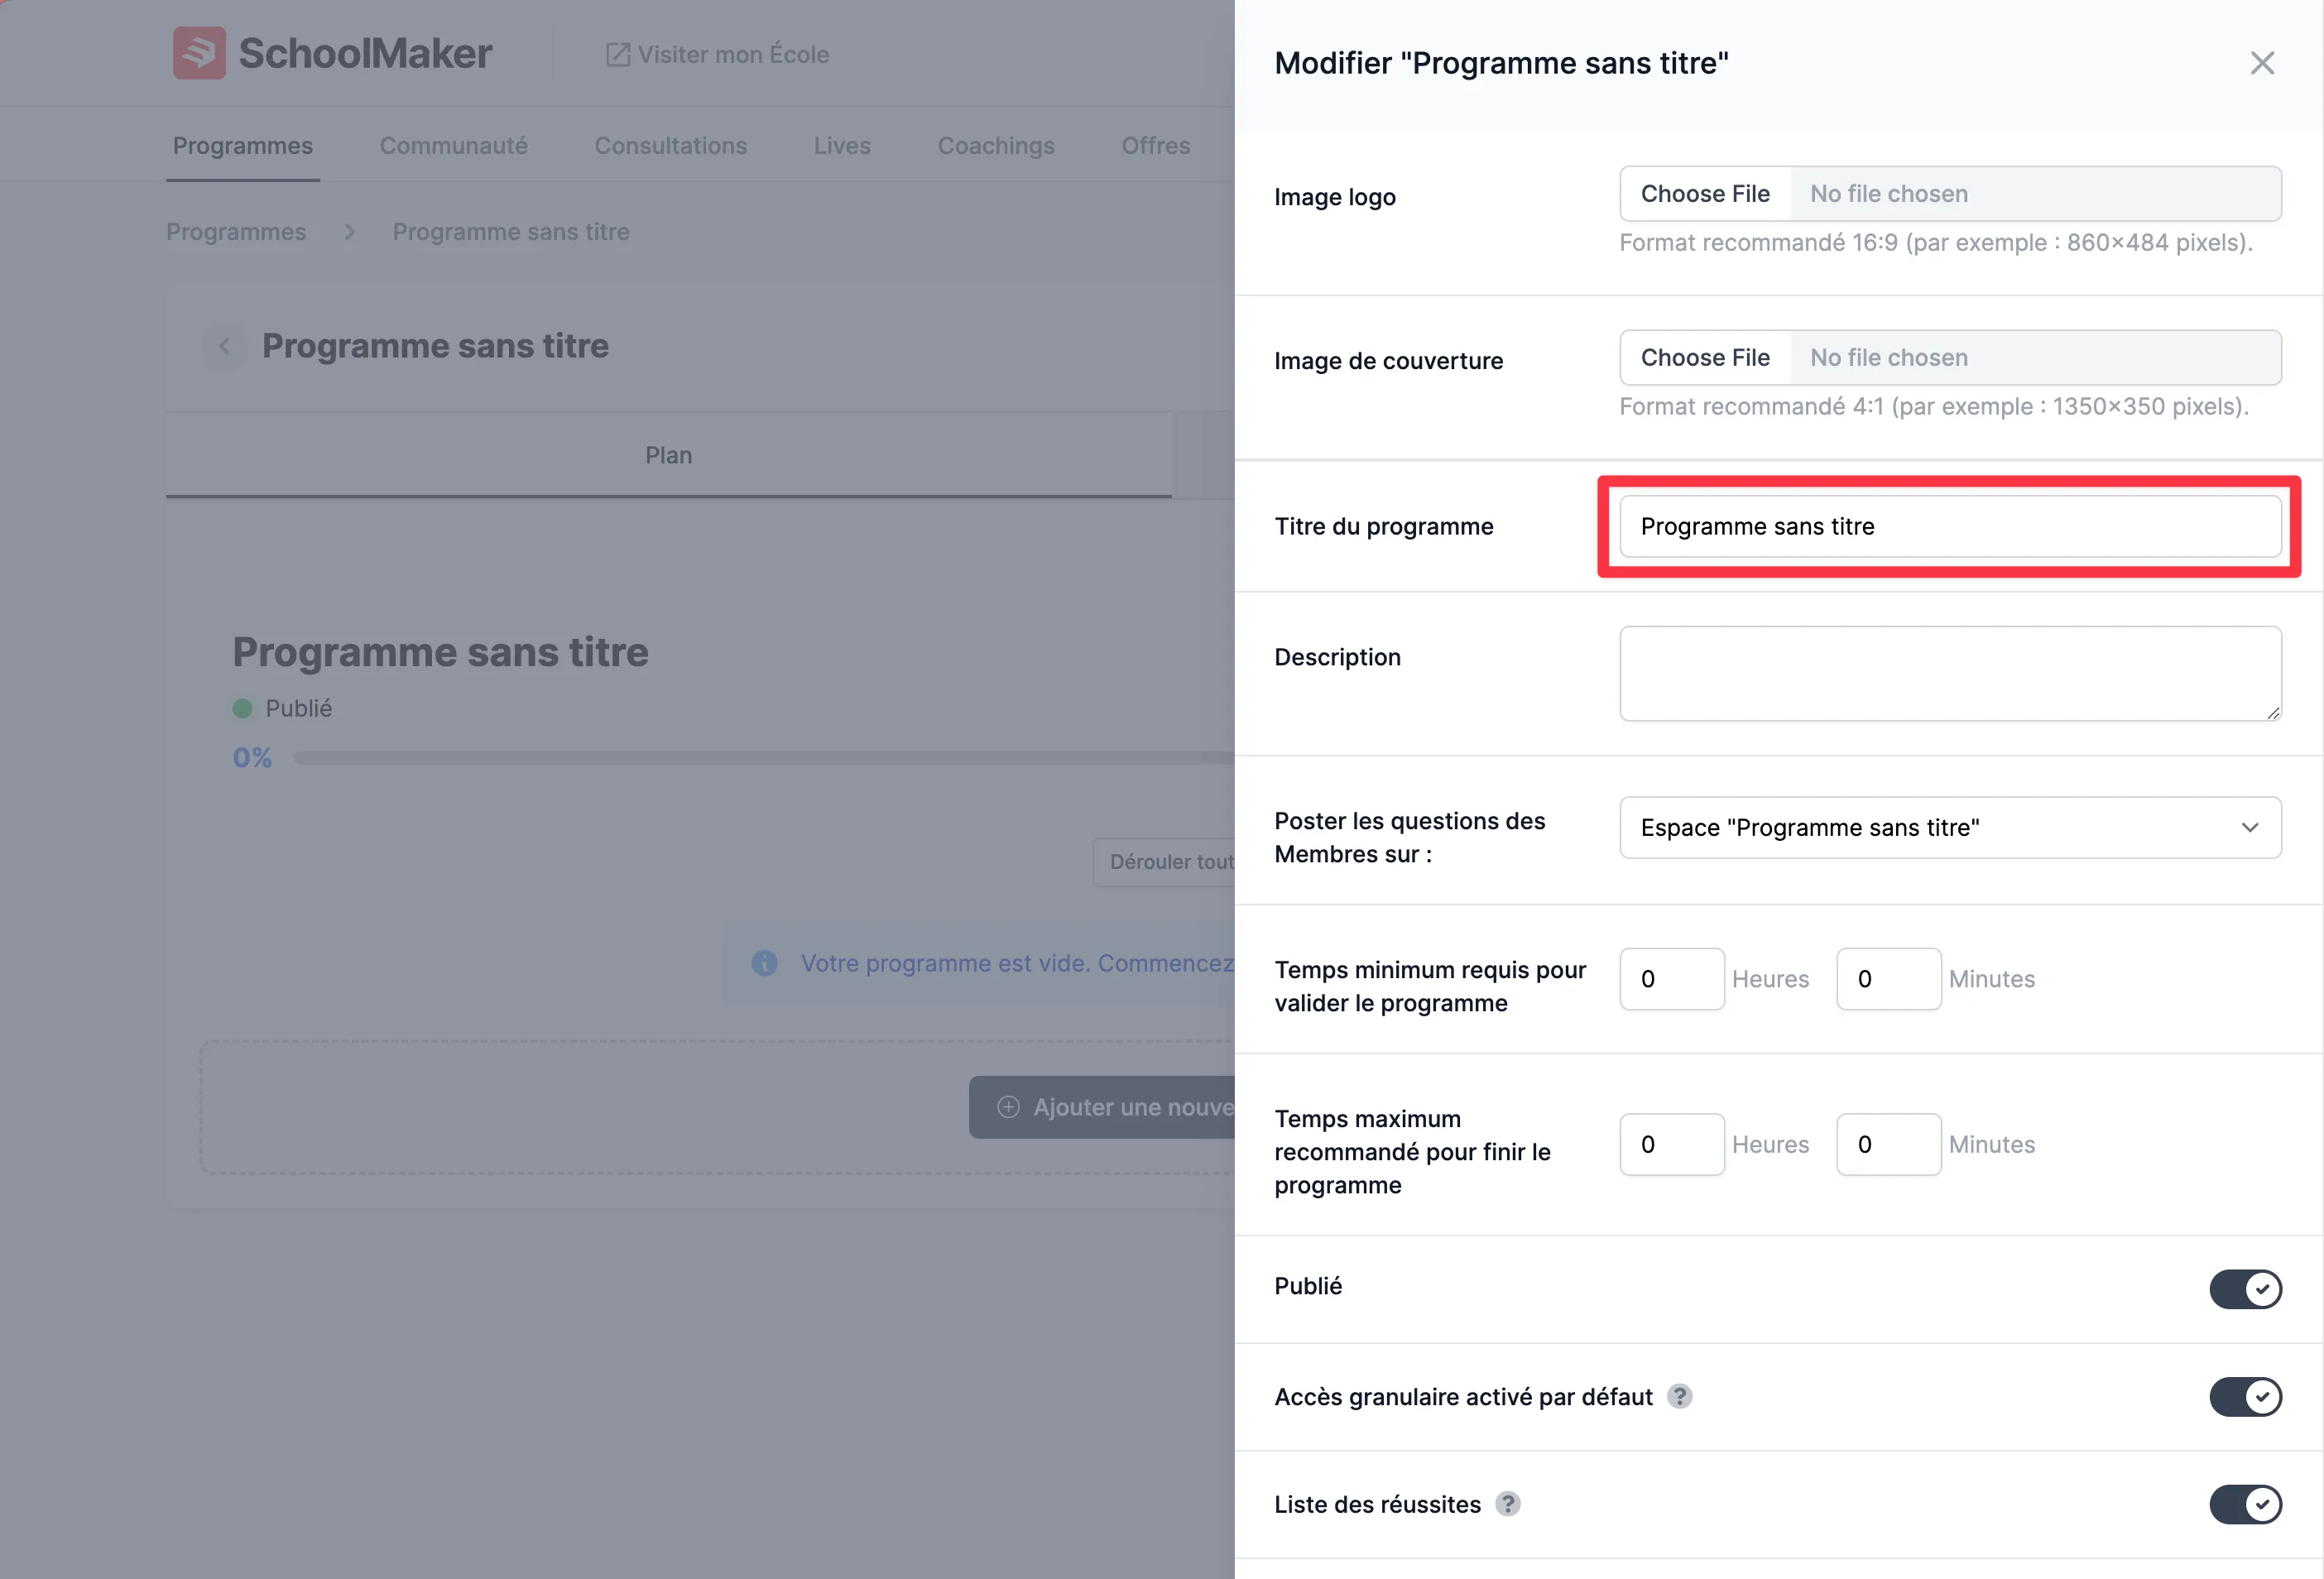Click the breadcrumb chevron separator
This screenshot has width=2324, height=1579.
[x=349, y=232]
